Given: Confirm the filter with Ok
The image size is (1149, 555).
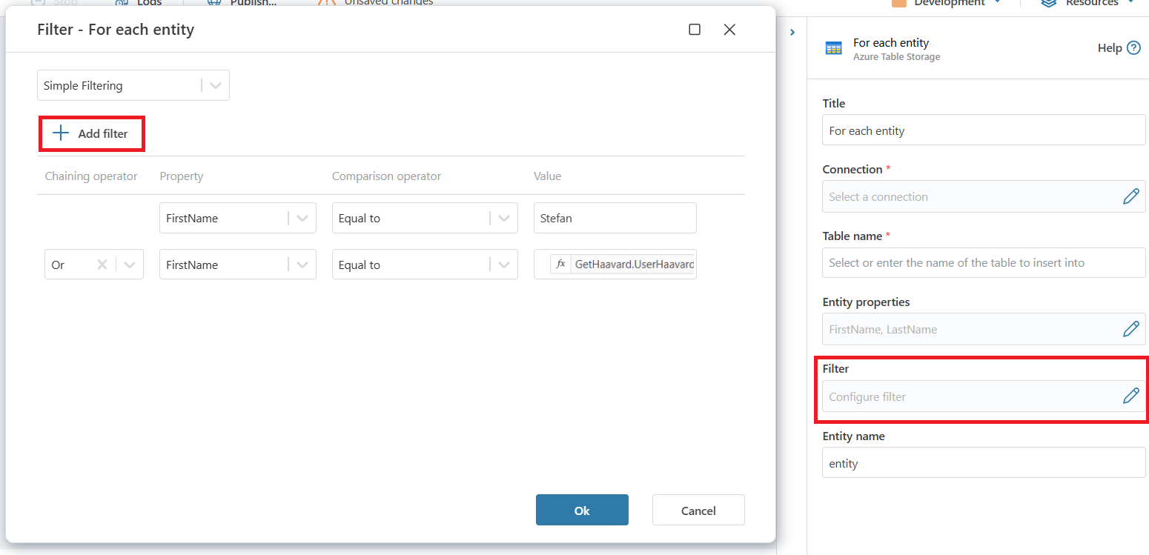Looking at the screenshot, I should point(582,510).
